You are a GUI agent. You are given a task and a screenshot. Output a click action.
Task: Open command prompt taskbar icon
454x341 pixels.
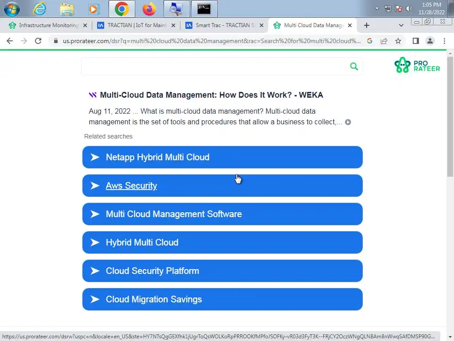pyautogui.click(x=204, y=9)
